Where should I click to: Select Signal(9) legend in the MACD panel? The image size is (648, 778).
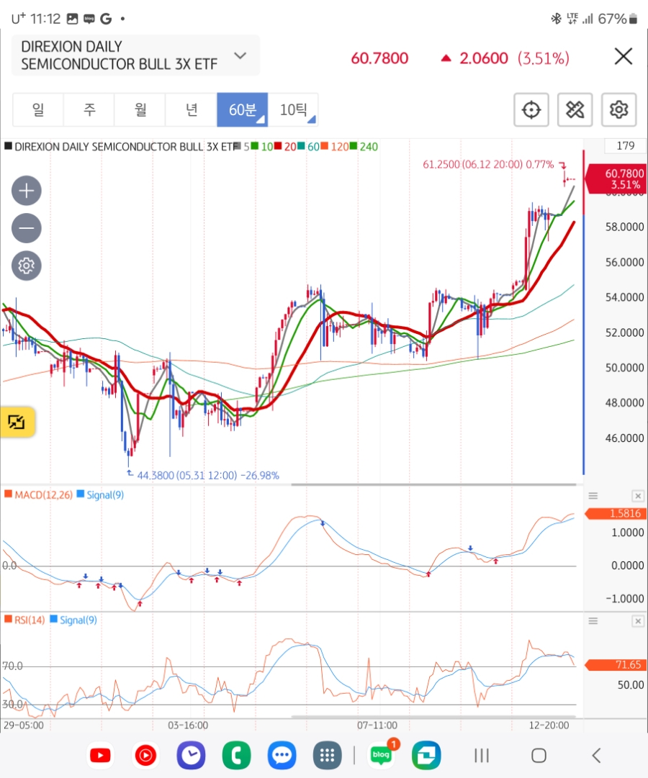click(x=100, y=494)
